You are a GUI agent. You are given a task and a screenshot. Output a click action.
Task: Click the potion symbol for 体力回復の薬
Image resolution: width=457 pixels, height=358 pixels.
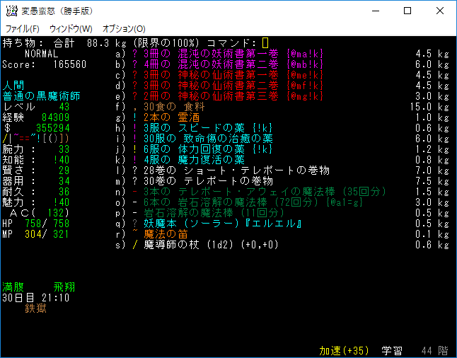pyautogui.click(x=135, y=149)
